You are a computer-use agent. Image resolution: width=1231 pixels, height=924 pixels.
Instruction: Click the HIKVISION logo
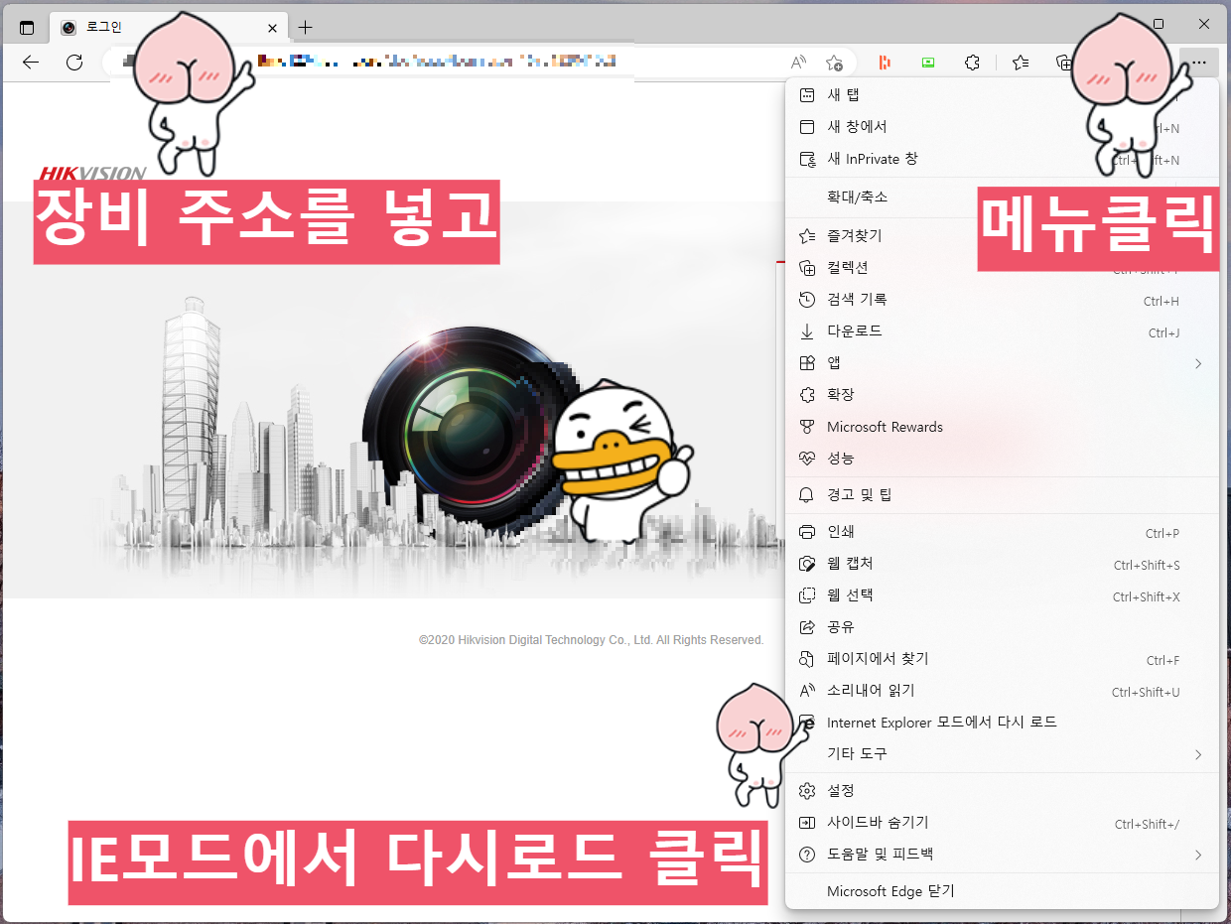[92, 174]
